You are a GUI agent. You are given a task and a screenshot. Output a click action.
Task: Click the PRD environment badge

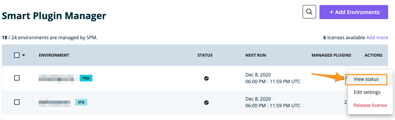[x=86, y=78]
